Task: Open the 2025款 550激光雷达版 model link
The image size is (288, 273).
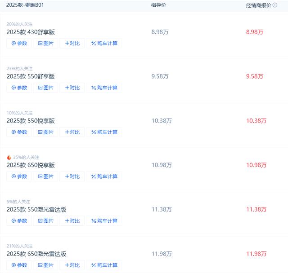Action: coord(36,209)
